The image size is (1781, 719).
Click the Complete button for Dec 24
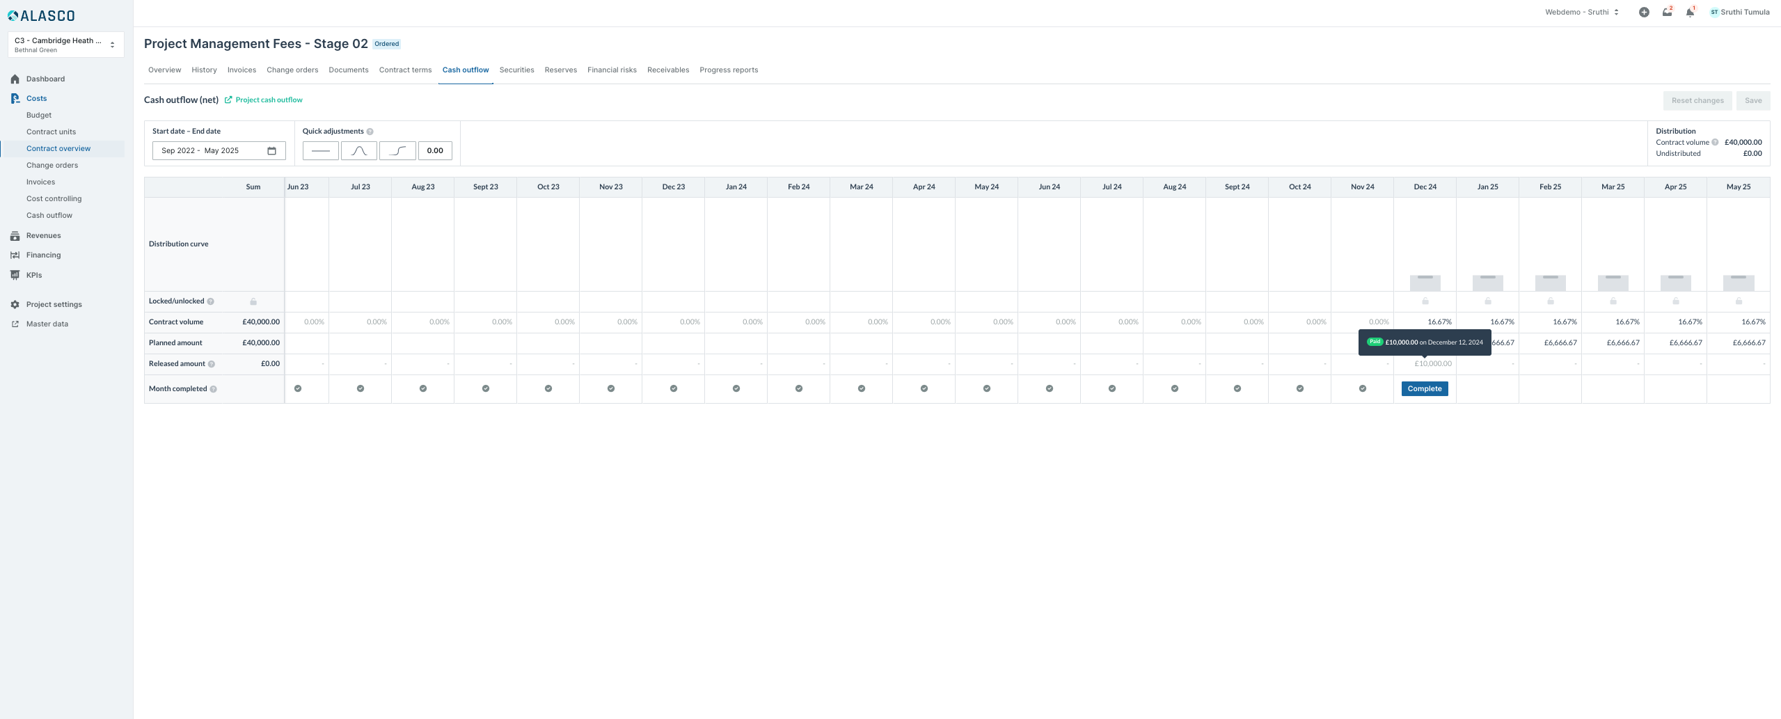coord(1425,389)
